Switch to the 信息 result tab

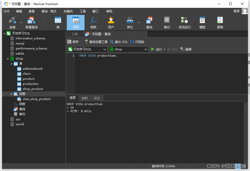pos(73,98)
